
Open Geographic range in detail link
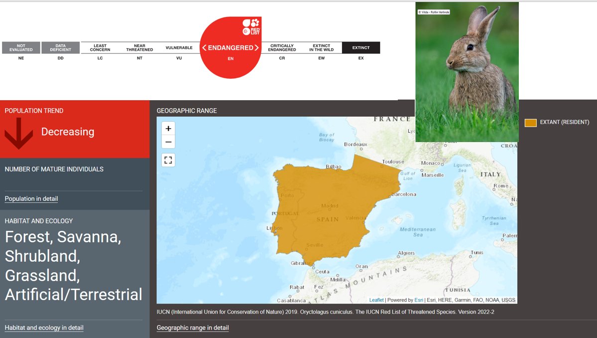tap(193, 328)
